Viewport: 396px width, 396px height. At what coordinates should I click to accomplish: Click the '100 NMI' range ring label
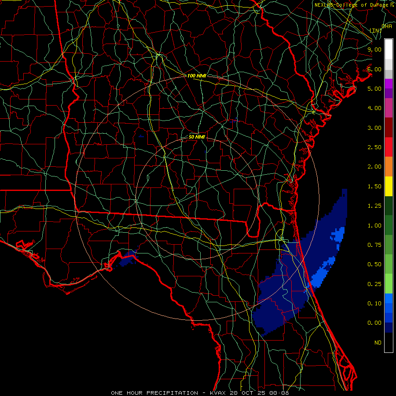(x=197, y=76)
